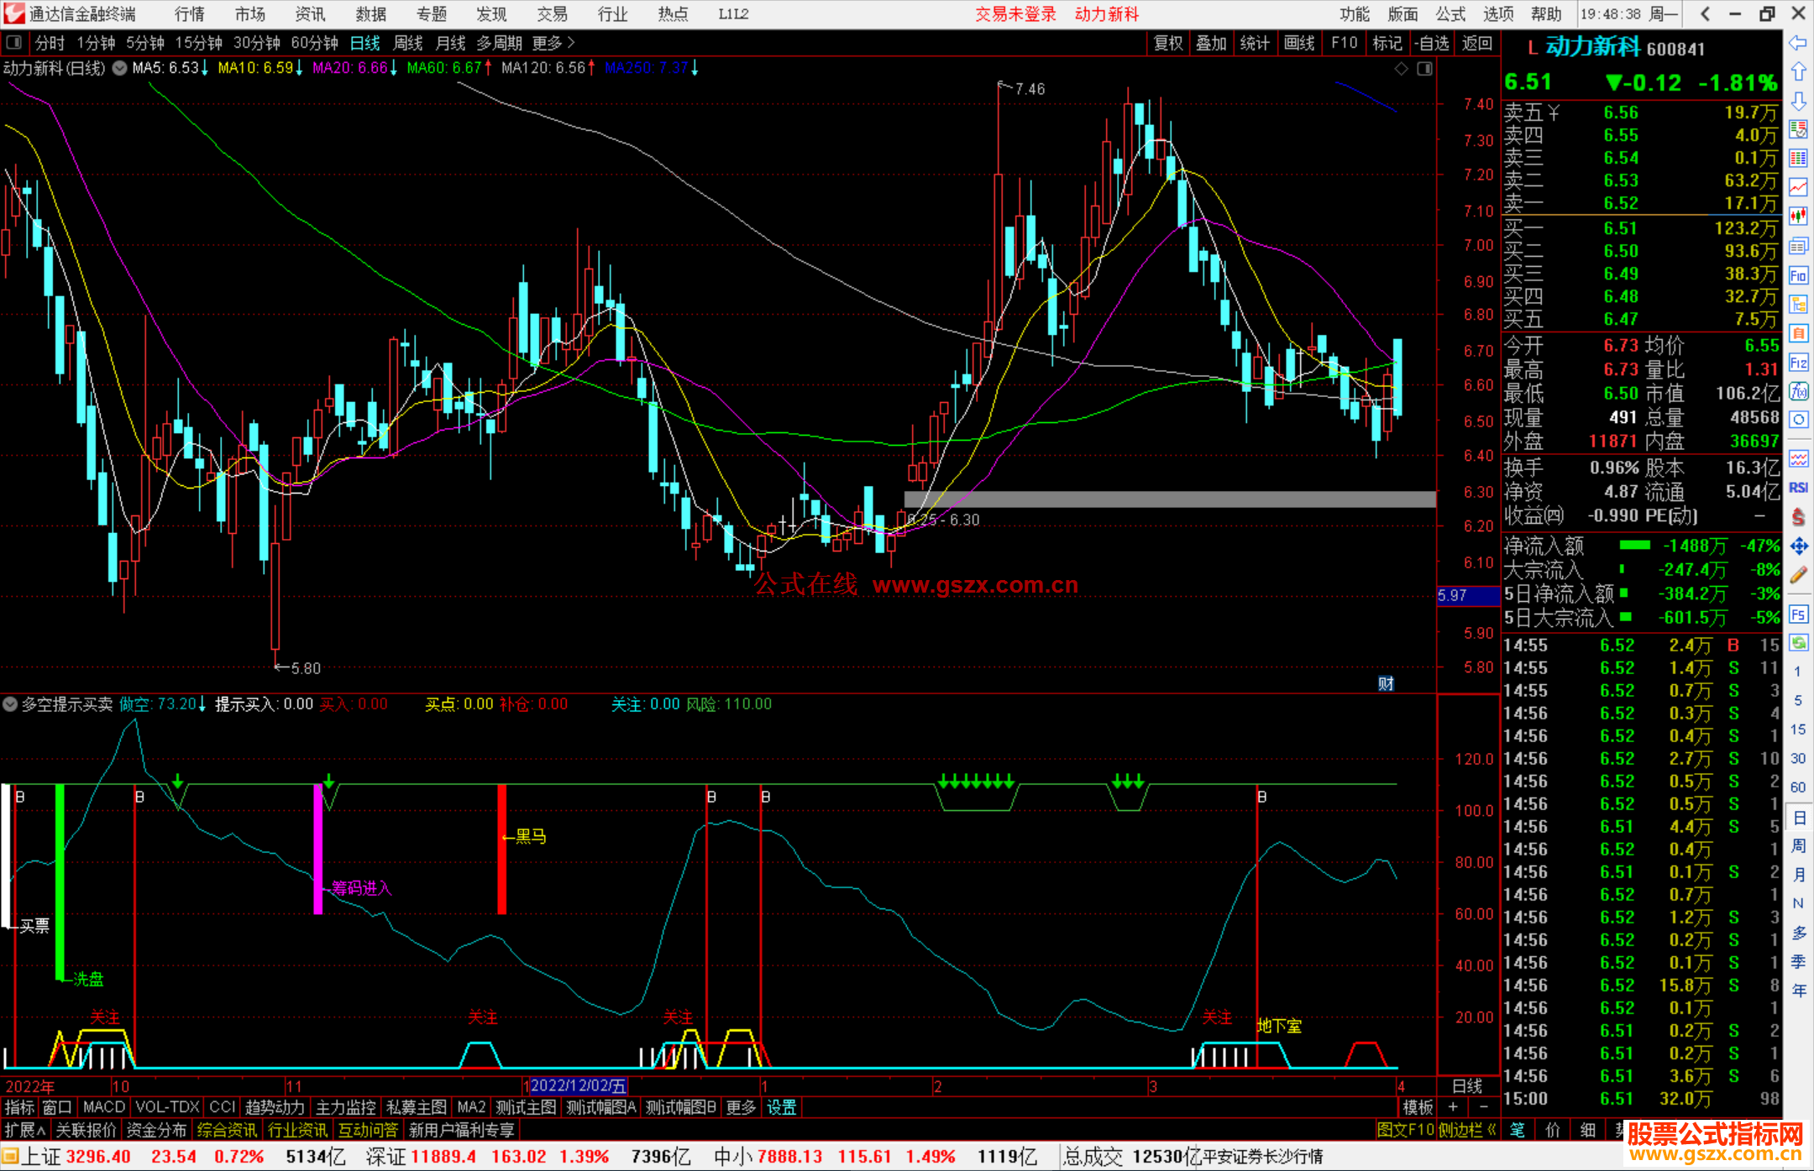The height and width of the screenshot is (1171, 1814).
Task: Expand the 扩展 panel at bottom left
Action: coord(24,1130)
